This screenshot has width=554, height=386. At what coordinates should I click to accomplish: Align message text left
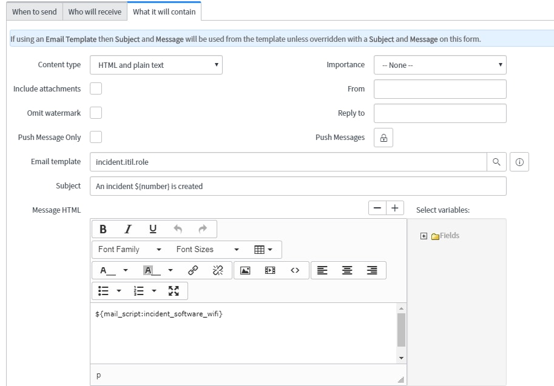pyautogui.click(x=322, y=271)
